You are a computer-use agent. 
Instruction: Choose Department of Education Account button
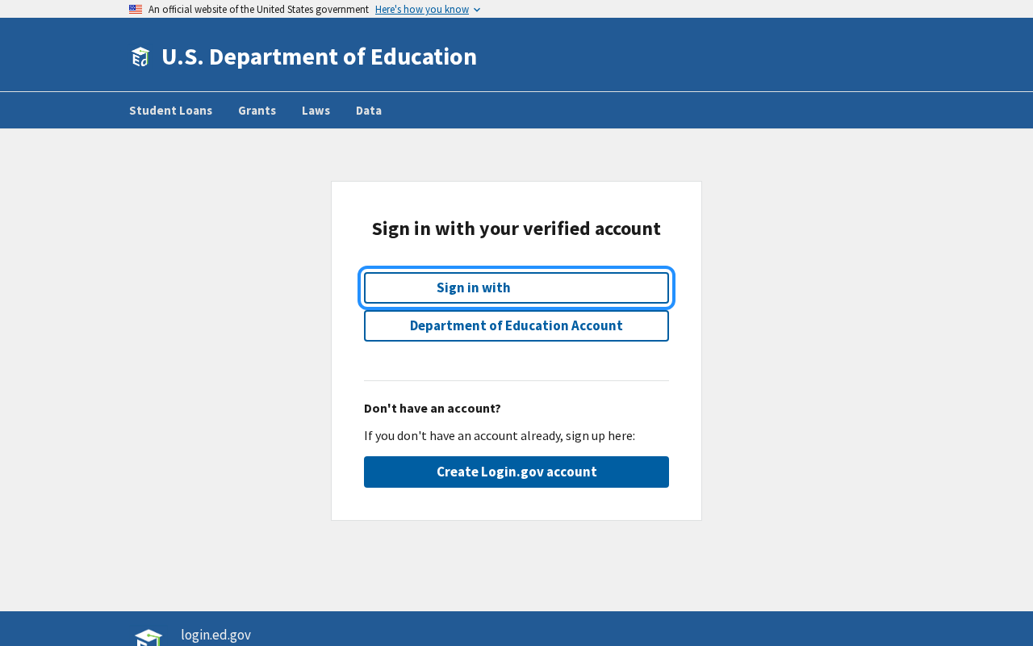point(516,326)
